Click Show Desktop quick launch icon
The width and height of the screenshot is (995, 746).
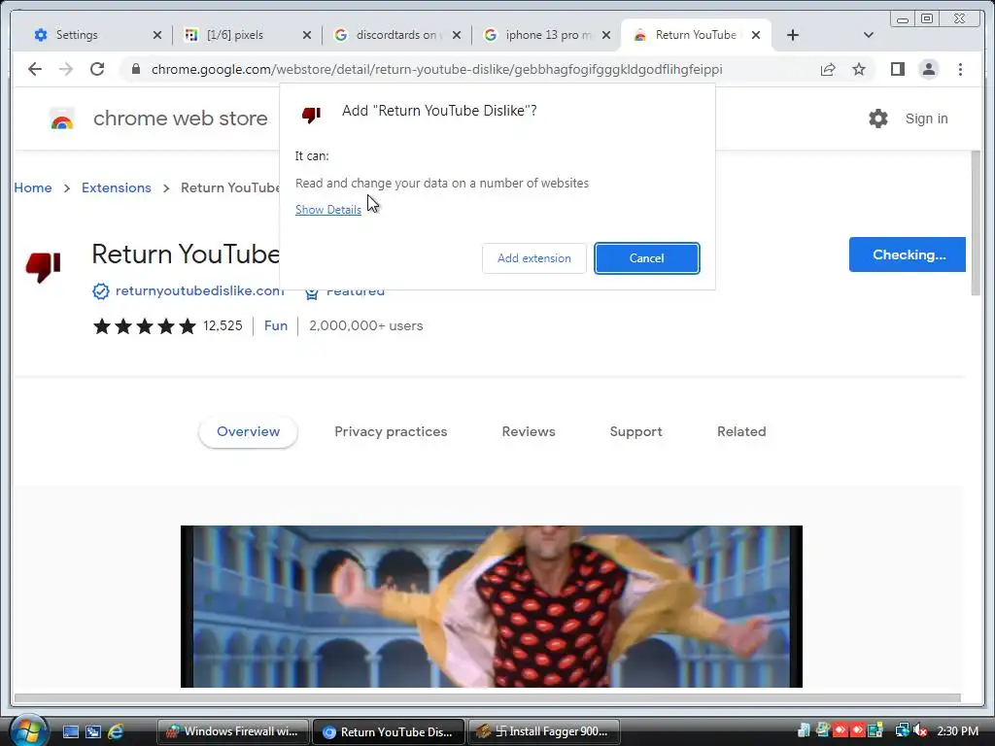(70, 732)
